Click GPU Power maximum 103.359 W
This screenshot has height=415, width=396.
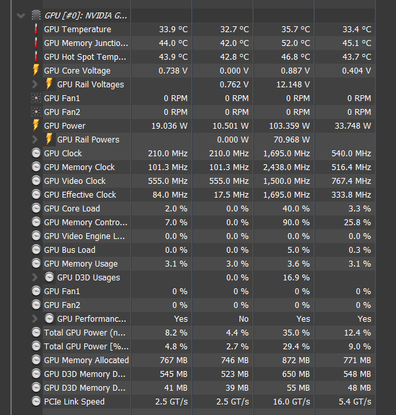click(289, 125)
